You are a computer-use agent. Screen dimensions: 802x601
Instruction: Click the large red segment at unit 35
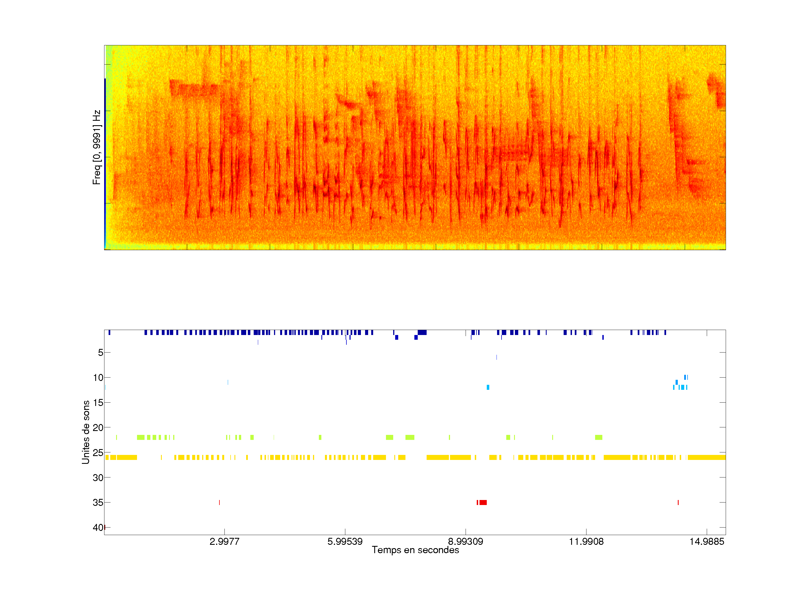click(483, 503)
